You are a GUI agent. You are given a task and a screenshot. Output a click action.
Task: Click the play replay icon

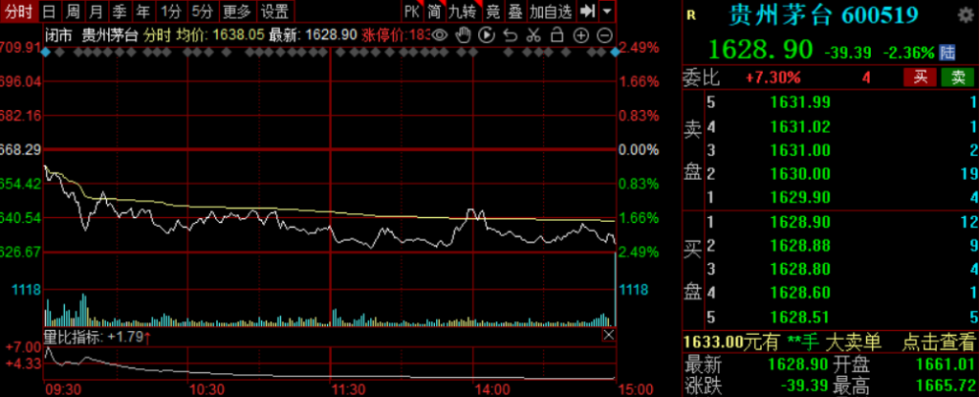point(487,35)
